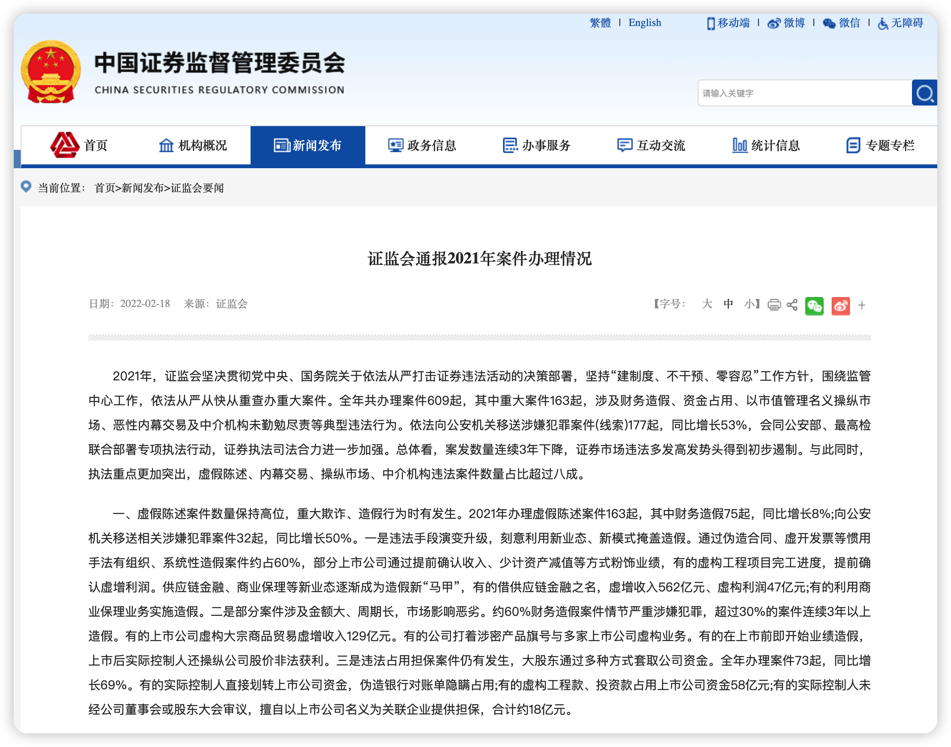Click the newspaper icon beside 新闻发布

pyautogui.click(x=282, y=145)
